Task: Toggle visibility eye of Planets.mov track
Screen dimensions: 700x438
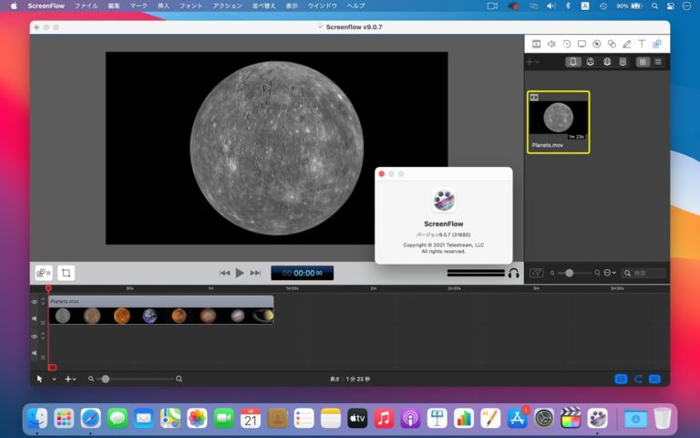Action: pyautogui.click(x=35, y=302)
